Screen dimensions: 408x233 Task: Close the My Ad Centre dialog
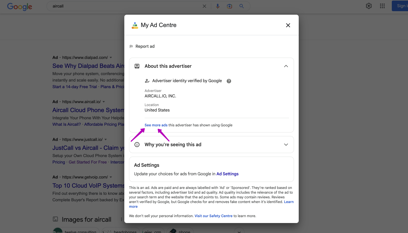coord(288,25)
